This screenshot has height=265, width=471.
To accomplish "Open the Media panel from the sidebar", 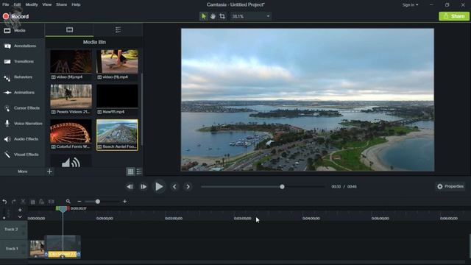I will 22,30.
